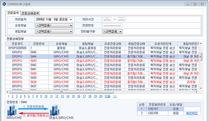209x121 pixels.
Task: Open the 처리일자 date dropdown
Action: 71,20
